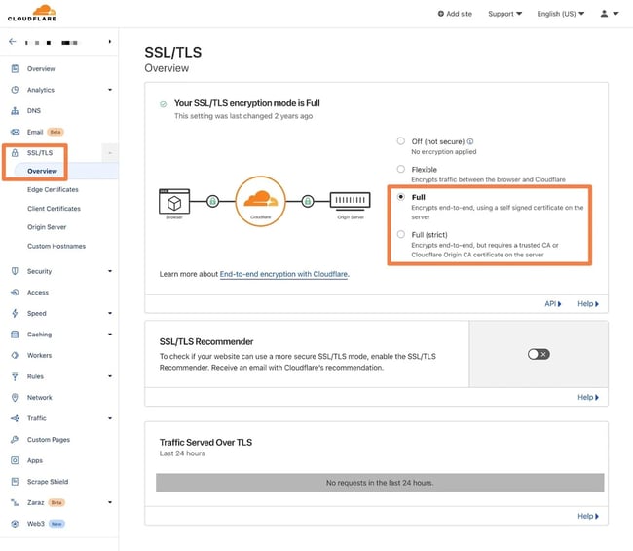Choose Full (strict) encryption mode
This screenshot has height=551, width=633.
click(400, 235)
